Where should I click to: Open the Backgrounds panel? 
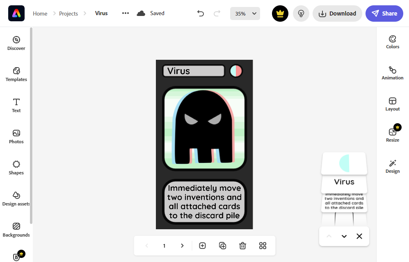pos(16,230)
